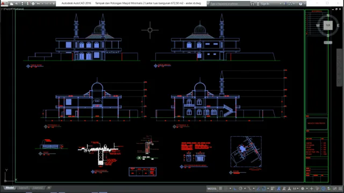Open Autodesk Exchange Apps icon
The height and width of the screenshot is (193, 344).
coord(285,4)
